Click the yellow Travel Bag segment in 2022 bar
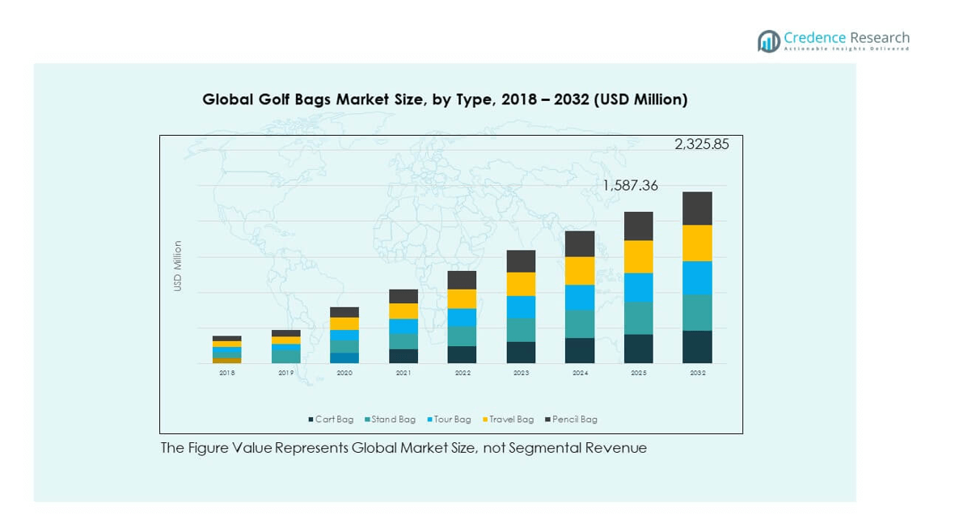Viewport: 959px width, 528px height. tap(462, 299)
